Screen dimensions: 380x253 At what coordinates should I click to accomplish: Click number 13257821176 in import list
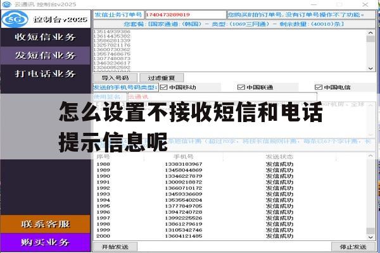[111, 45]
